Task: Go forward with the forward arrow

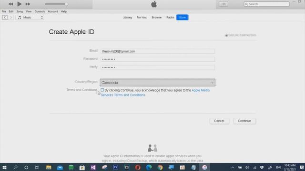Action: 11,18
